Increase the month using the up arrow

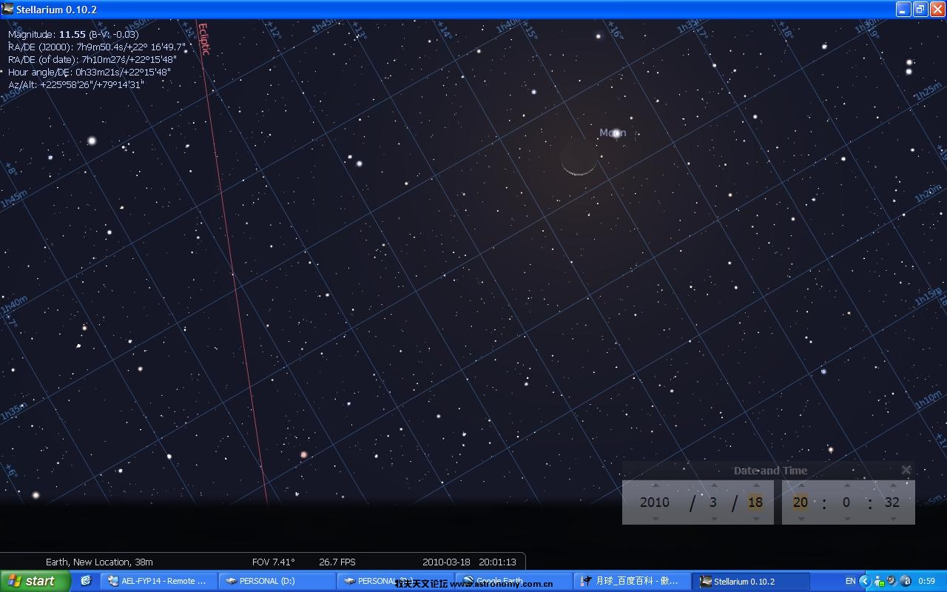[x=713, y=485]
